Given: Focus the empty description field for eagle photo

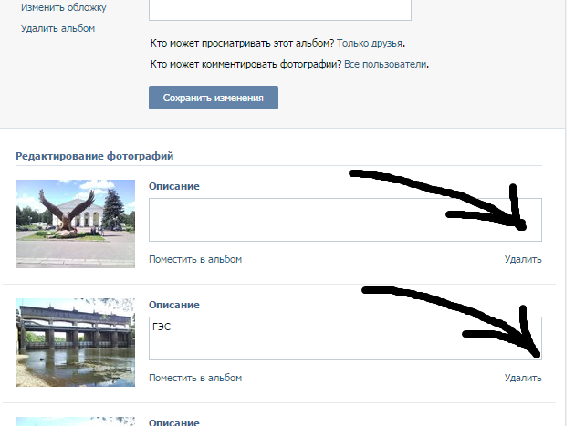Looking at the screenshot, I should (x=345, y=220).
